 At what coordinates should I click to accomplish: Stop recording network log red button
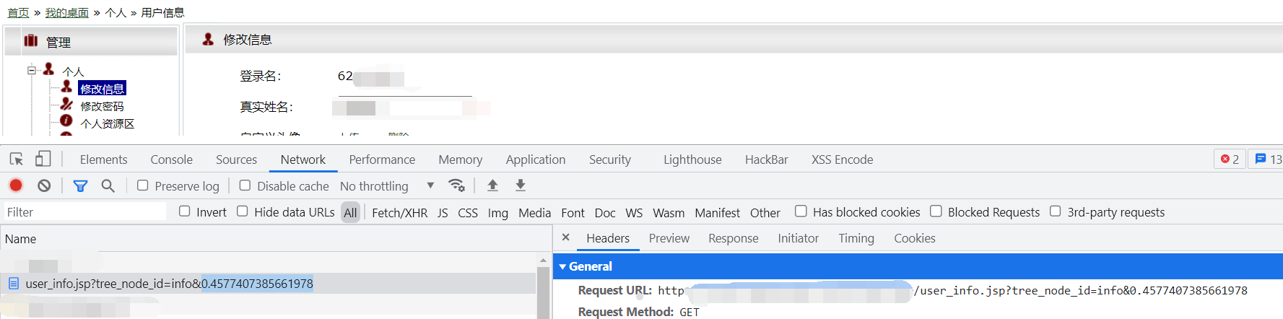(16, 185)
